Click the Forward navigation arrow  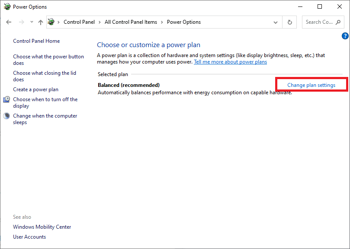(x=22, y=22)
